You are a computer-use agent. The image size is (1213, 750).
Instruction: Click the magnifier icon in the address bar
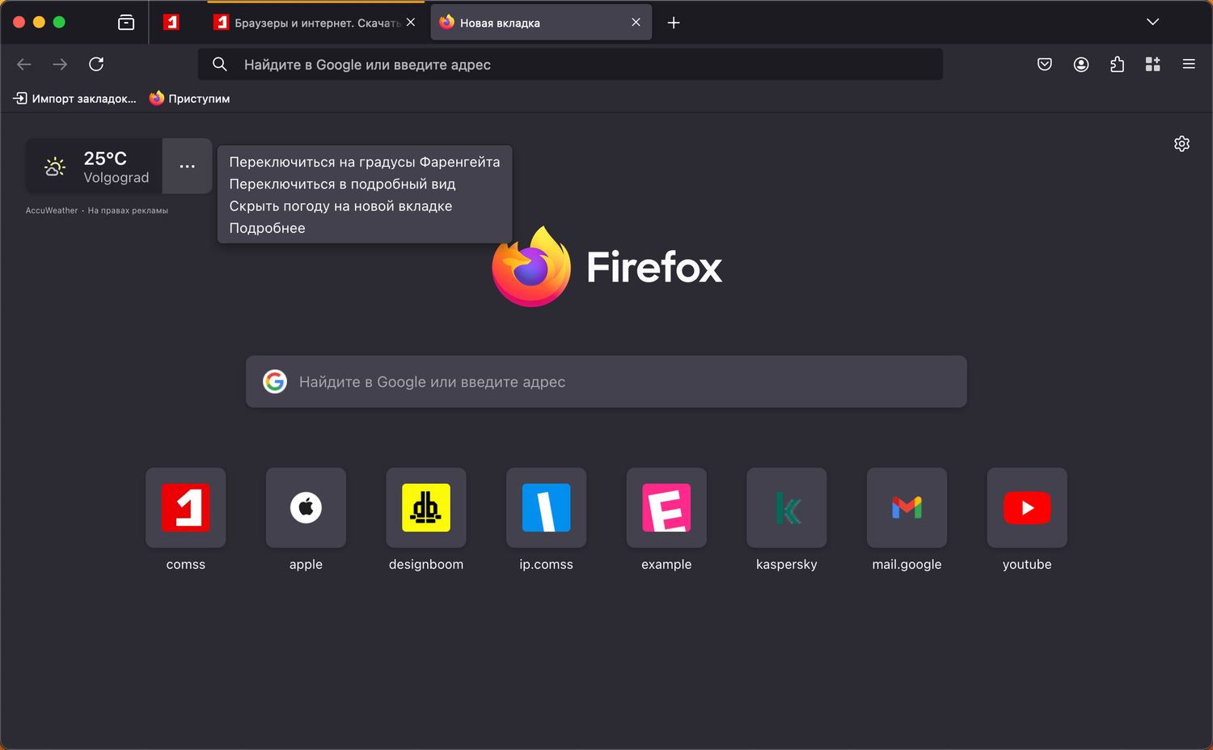219,64
